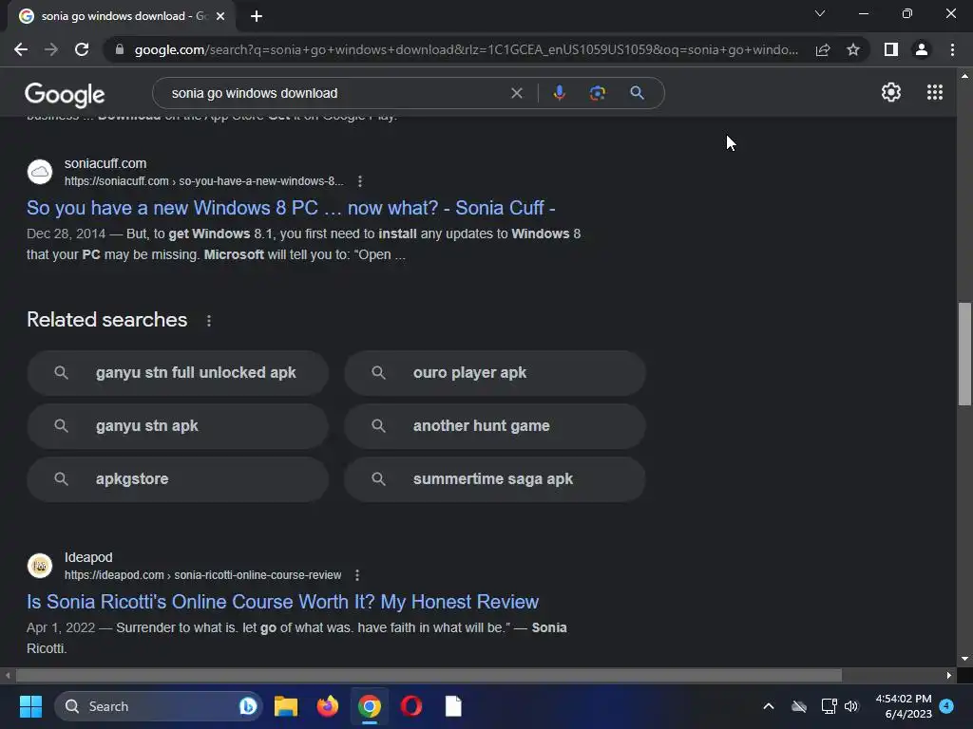Click the page scroll-up arrow
This screenshot has width=973, height=729.
click(964, 76)
